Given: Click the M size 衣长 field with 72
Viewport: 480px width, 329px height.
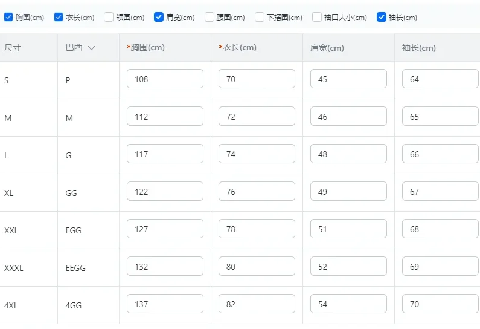Looking at the screenshot, I should click(x=257, y=116).
